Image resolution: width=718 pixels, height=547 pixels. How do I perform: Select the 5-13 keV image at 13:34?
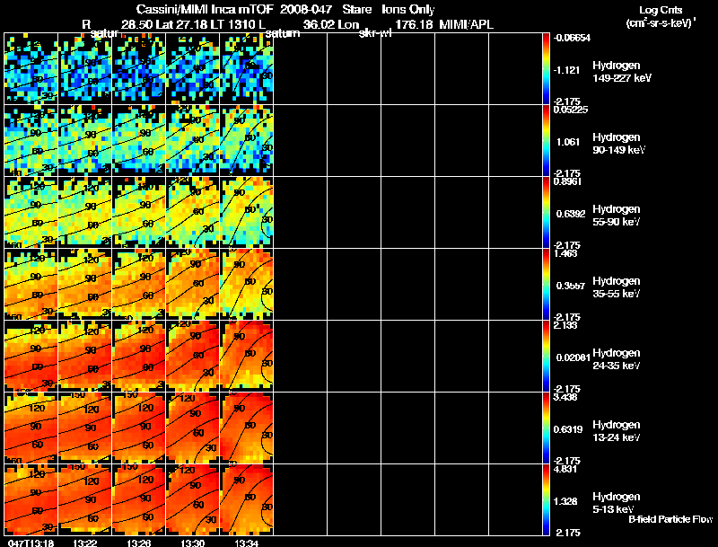tap(247, 499)
